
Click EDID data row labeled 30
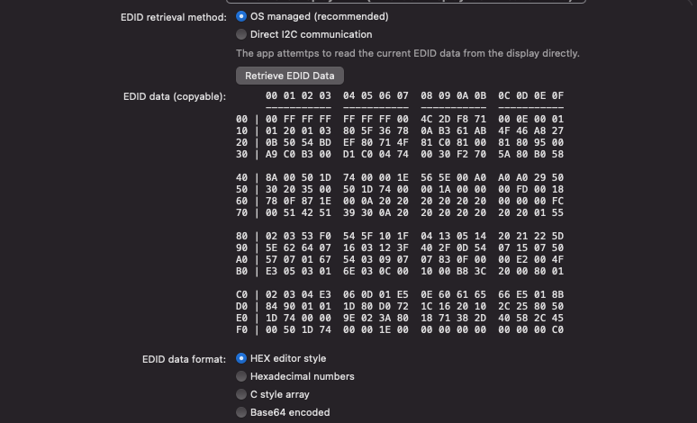point(400,154)
